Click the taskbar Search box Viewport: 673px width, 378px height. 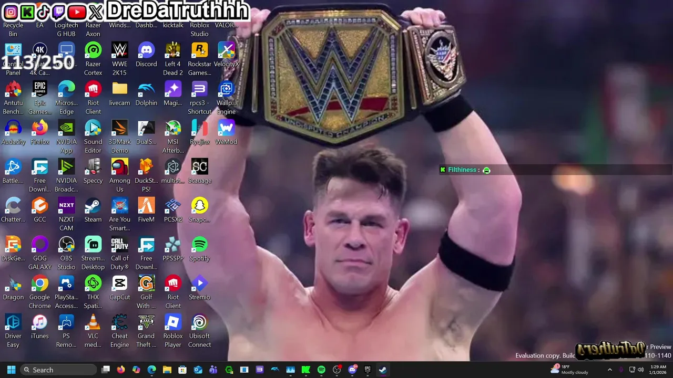pos(58,370)
